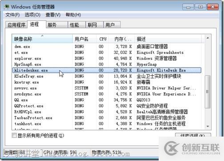Select the KSafeTray.exe process row
The height and width of the screenshot is (161, 224).
point(107,76)
